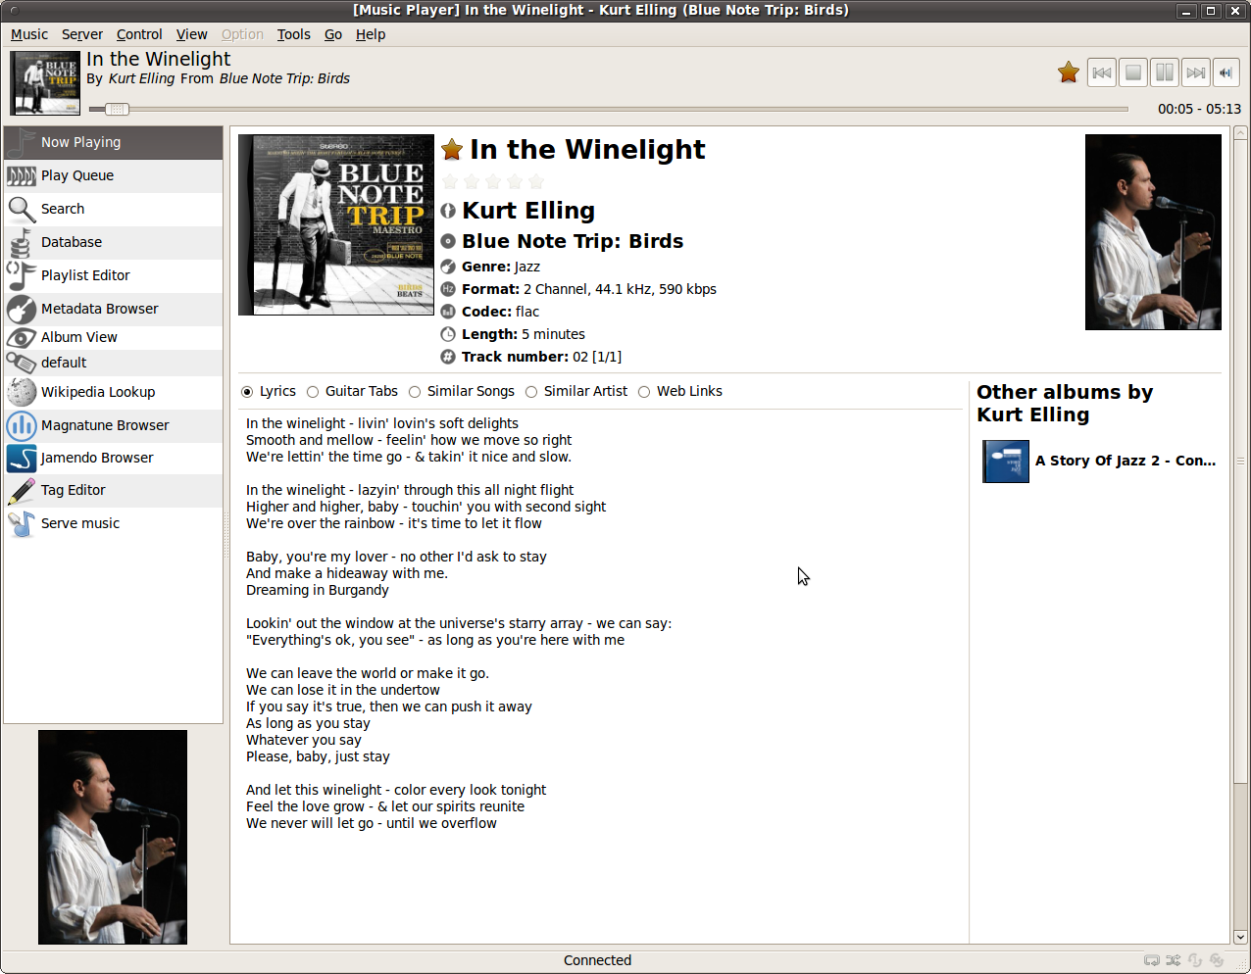
Task: Skip to next track
Action: [x=1196, y=73]
